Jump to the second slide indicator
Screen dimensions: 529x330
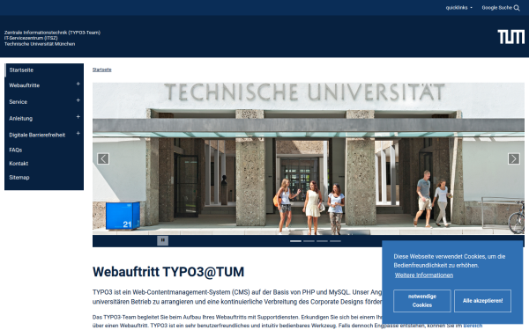click(x=309, y=241)
